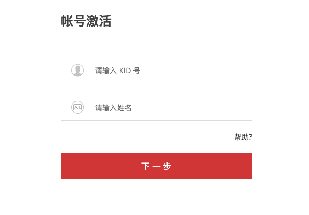The width and height of the screenshot is (309, 215).
Task: Get help via the 帮助? link
Action: tap(243, 137)
